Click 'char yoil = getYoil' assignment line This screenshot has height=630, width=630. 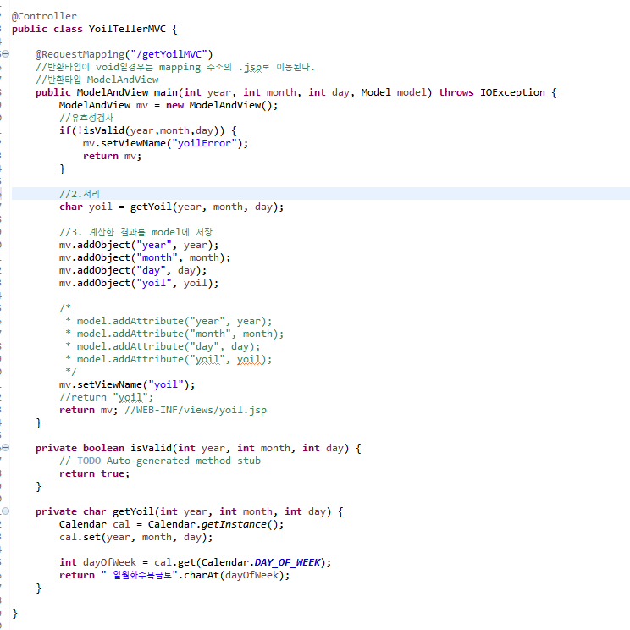pos(172,207)
